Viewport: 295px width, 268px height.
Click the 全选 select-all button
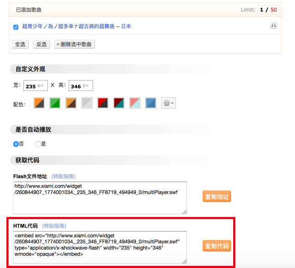[x=20, y=44]
